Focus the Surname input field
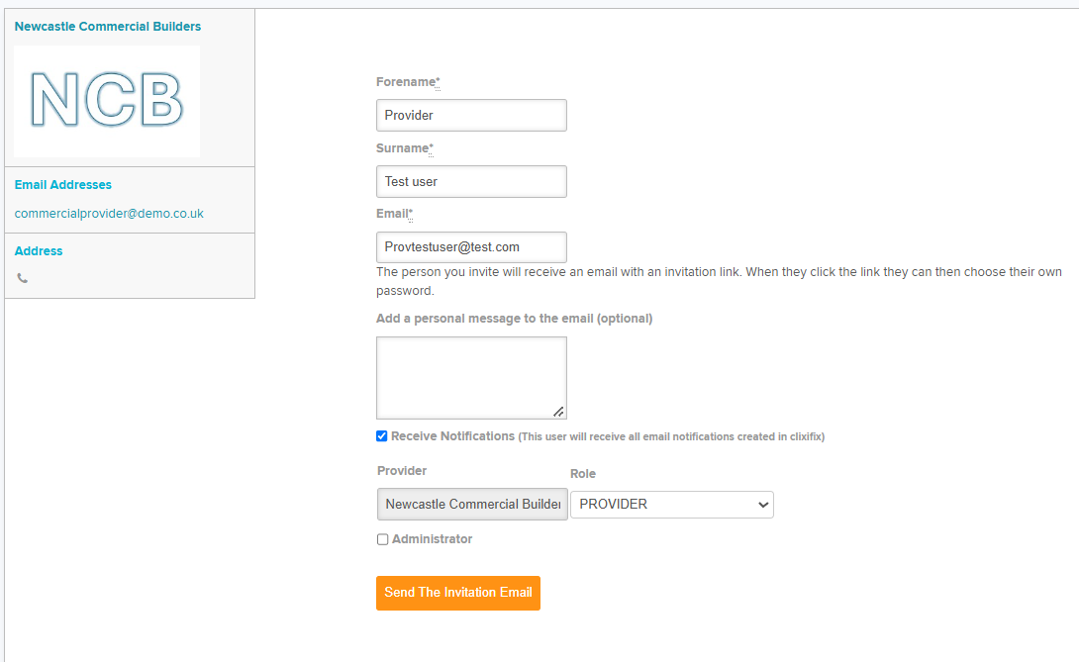The width and height of the screenshot is (1079, 662). pyautogui.click(x=471, y=182)
